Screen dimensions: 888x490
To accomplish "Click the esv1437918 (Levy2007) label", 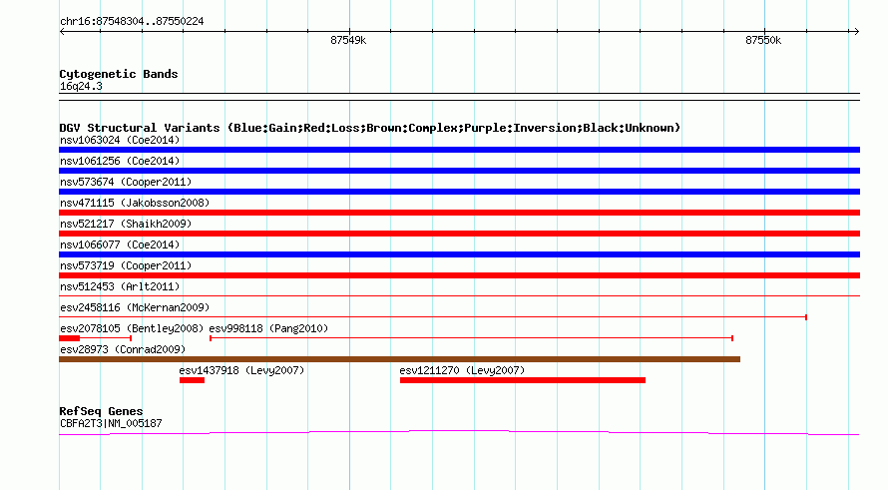I will coord(241,370).
